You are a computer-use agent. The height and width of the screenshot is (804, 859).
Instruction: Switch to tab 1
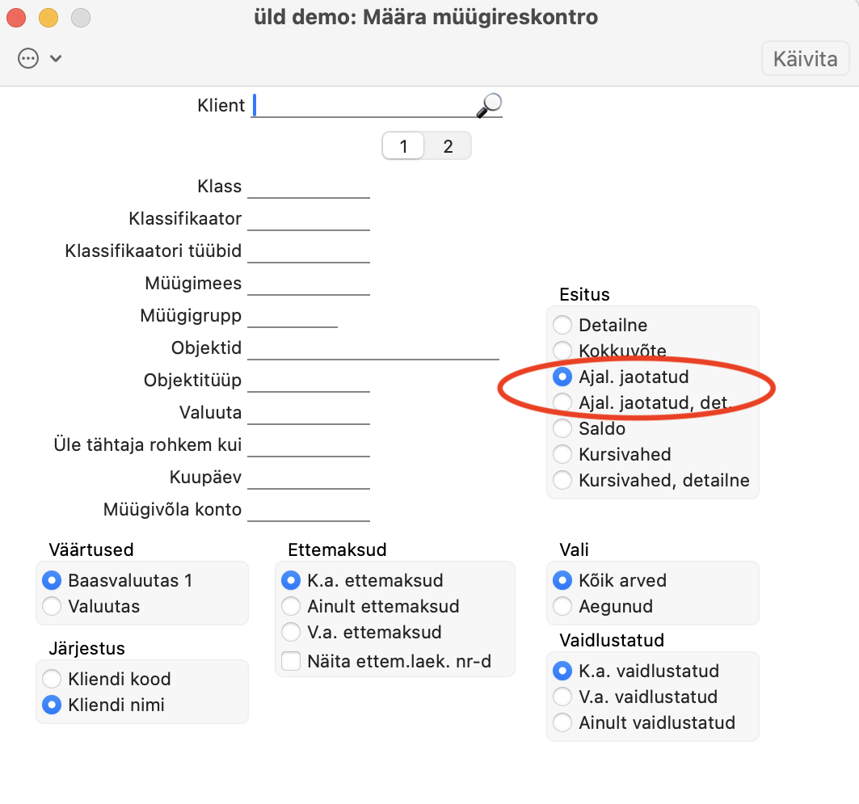point(403,146)
